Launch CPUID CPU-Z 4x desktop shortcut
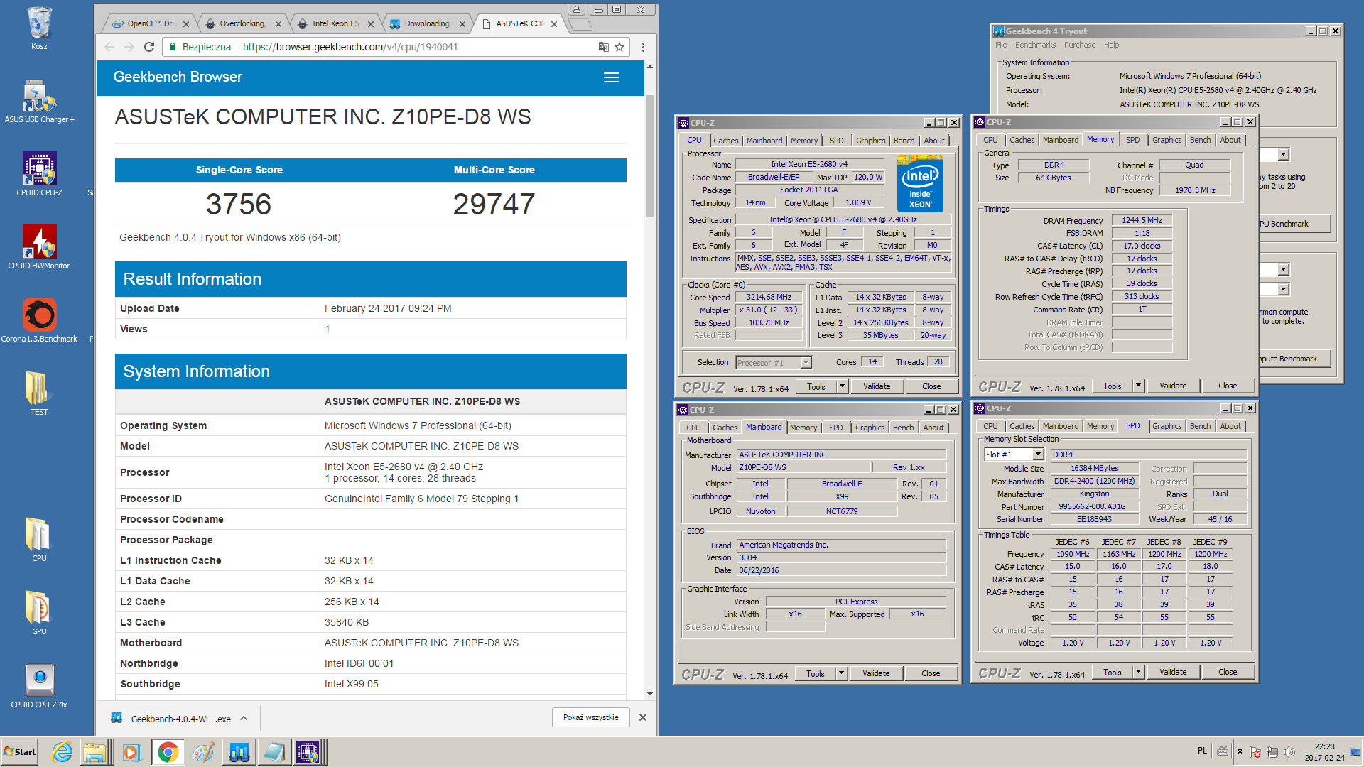The height and width of the screenshot is (767, 1364). pos(39,687)
